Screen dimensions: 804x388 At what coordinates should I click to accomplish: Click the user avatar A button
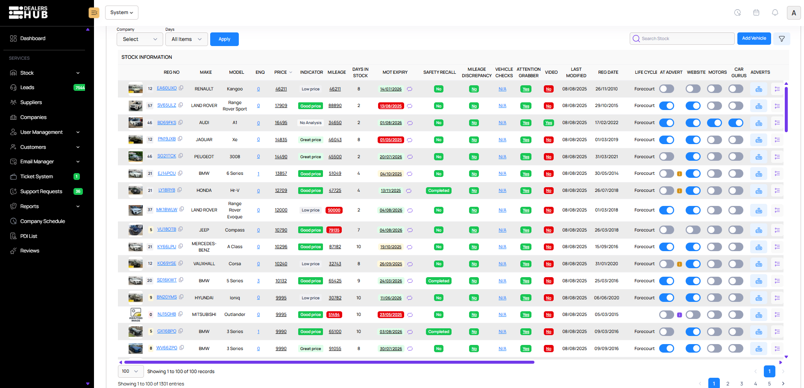click(794, 13)
